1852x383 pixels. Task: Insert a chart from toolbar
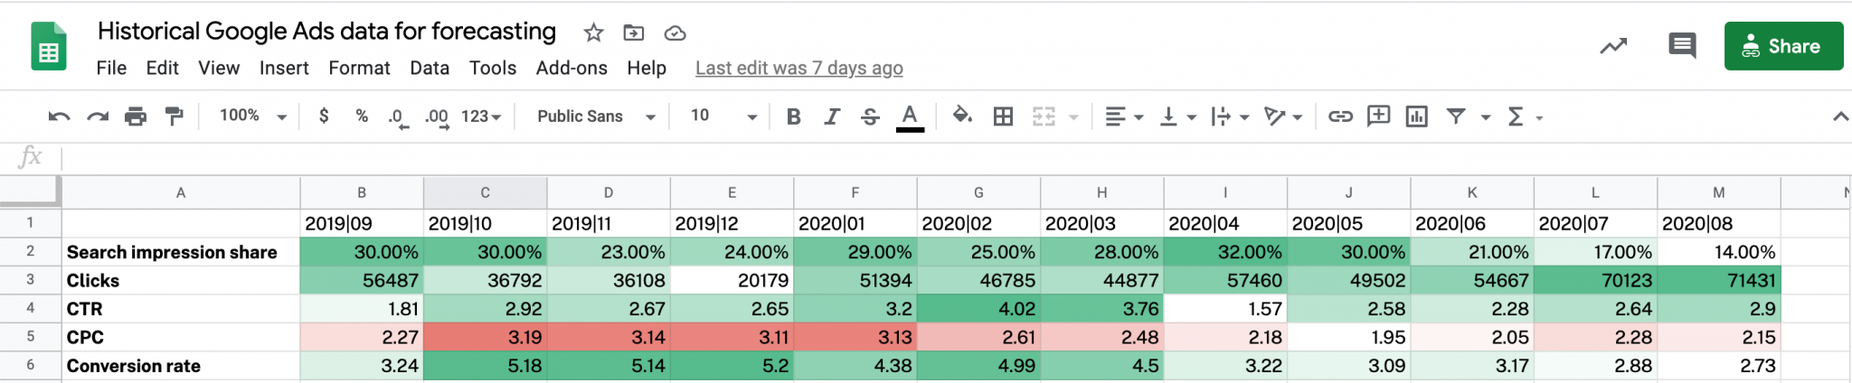click(1416, 117)
